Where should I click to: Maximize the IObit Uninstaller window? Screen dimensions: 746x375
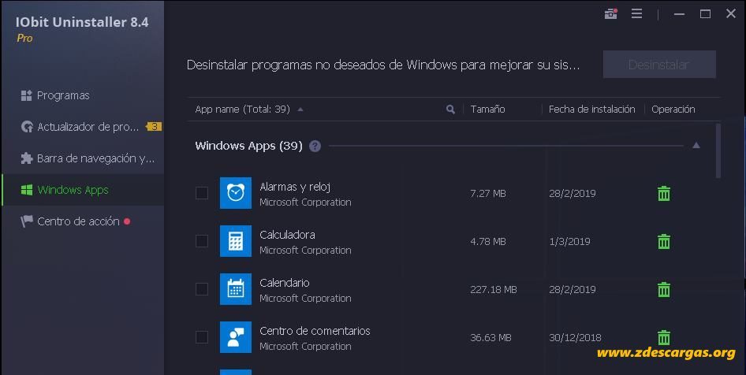point(705,13)
